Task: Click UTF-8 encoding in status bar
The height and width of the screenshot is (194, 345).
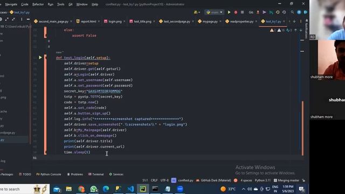Action: pyautogui.click(x=164, y=181)
